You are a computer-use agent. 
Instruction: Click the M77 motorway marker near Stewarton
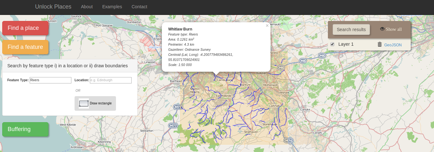point(173,126)
